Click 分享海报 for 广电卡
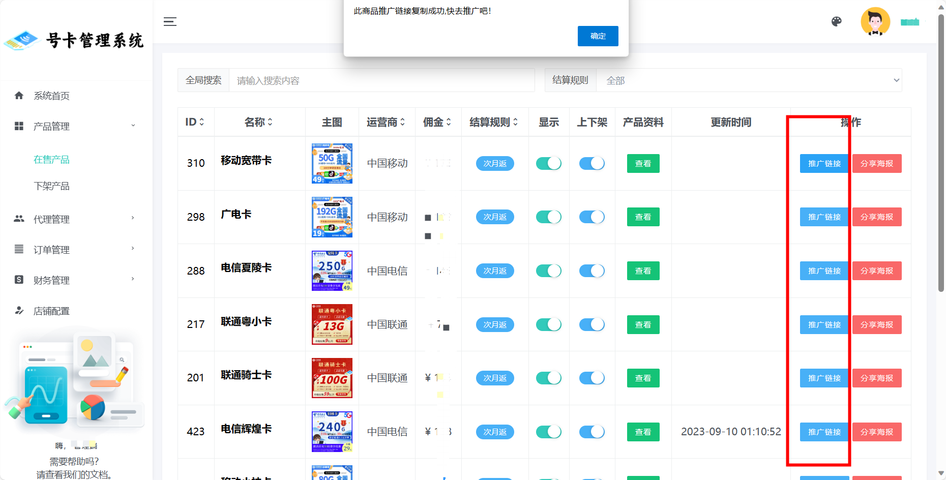 pos(877,217)
